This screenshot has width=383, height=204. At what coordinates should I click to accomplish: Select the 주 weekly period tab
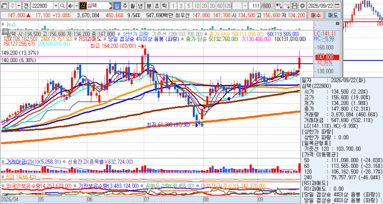point(125,5)
